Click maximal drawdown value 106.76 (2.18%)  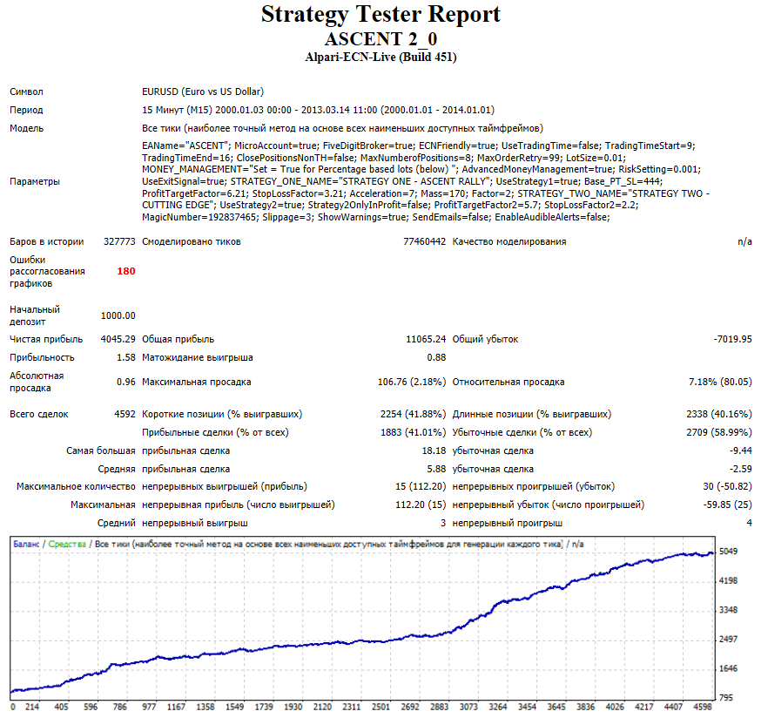412,383
